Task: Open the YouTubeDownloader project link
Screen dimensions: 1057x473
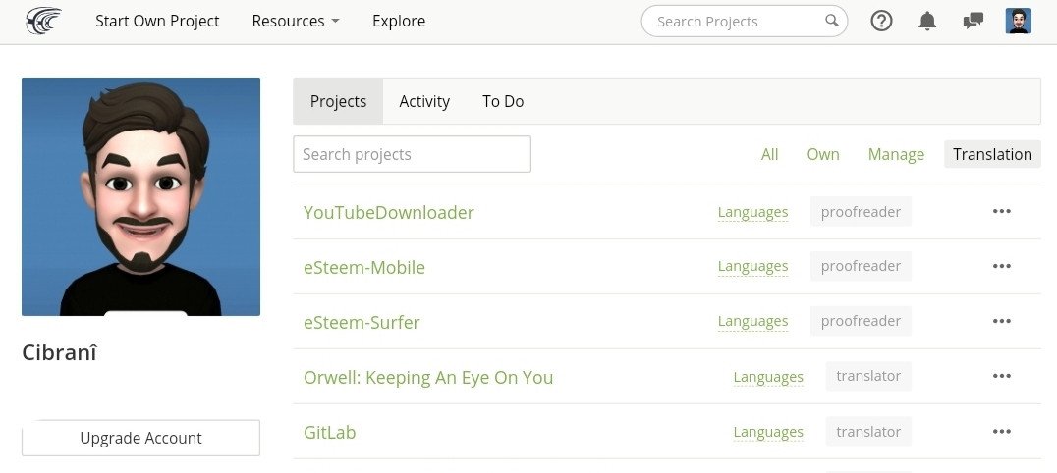Action: [388, 212]
